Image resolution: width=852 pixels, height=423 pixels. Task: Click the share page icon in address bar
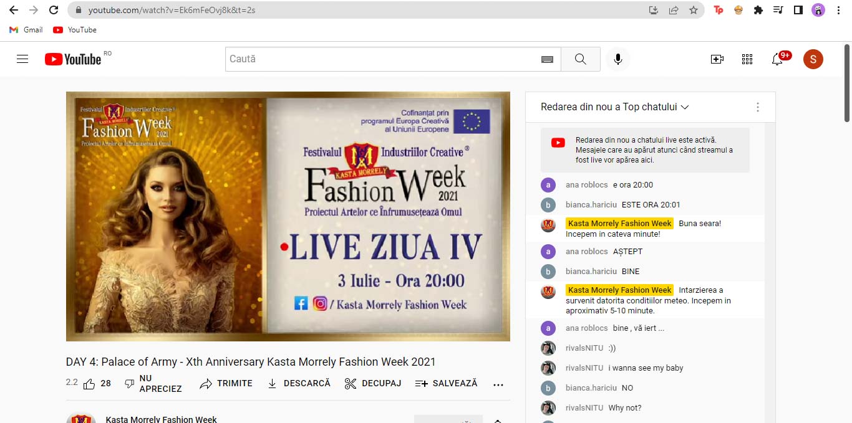(674, 10)
